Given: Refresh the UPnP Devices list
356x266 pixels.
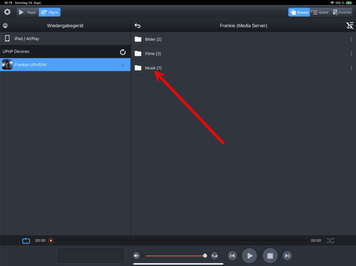Looking at the screenshot, I should (x=122, y=52).
